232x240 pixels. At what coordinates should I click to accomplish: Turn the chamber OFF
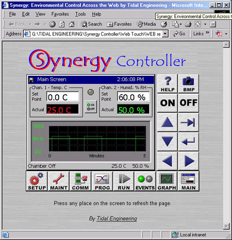(x=189, y=103)
